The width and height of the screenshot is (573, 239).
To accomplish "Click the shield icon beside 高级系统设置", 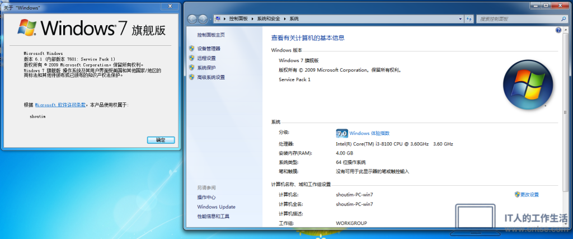I will (191, 77).
